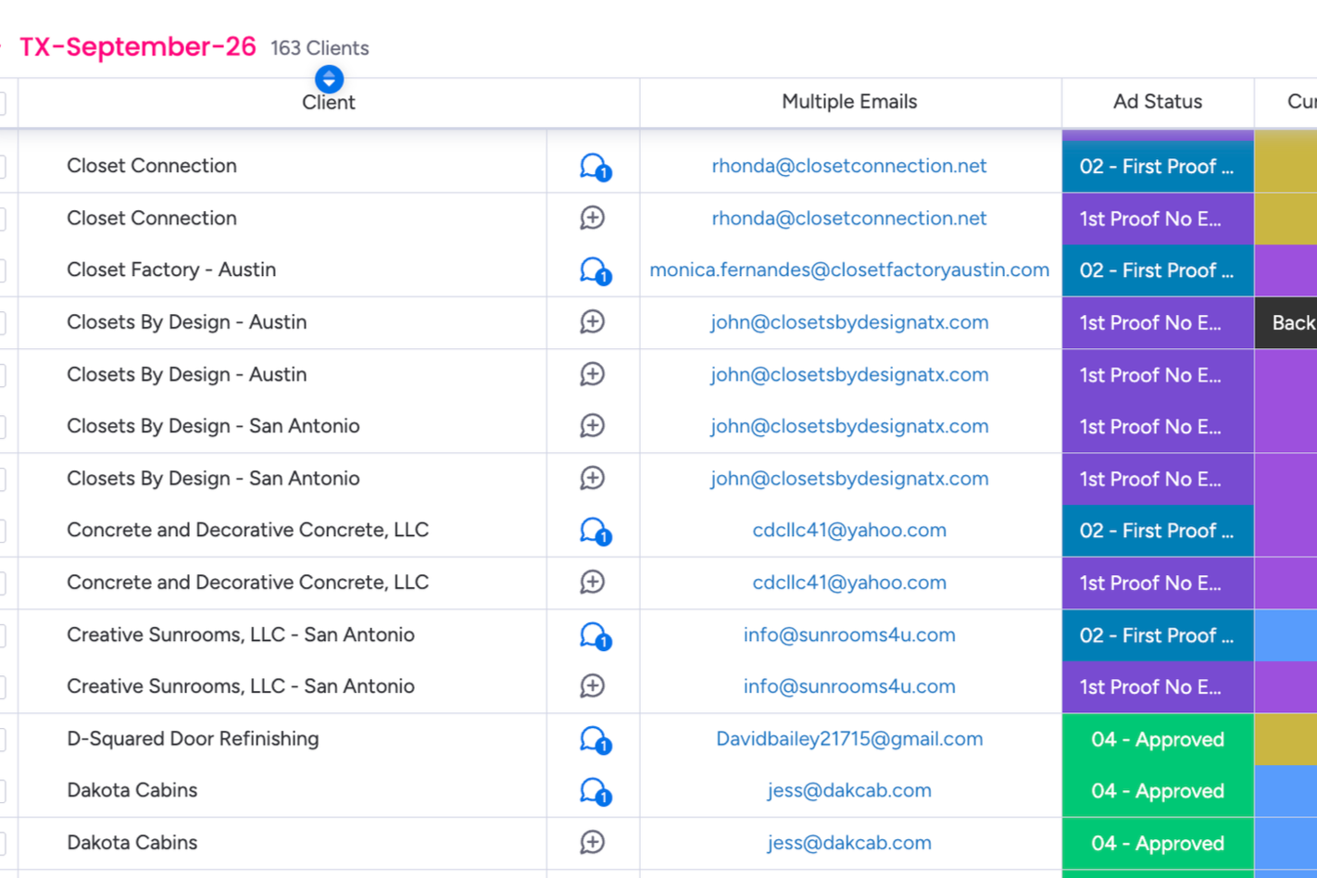This screenshot has height=878, width=1317.
Task: Click the 163 Clients count label
Action: coord(320,48)
